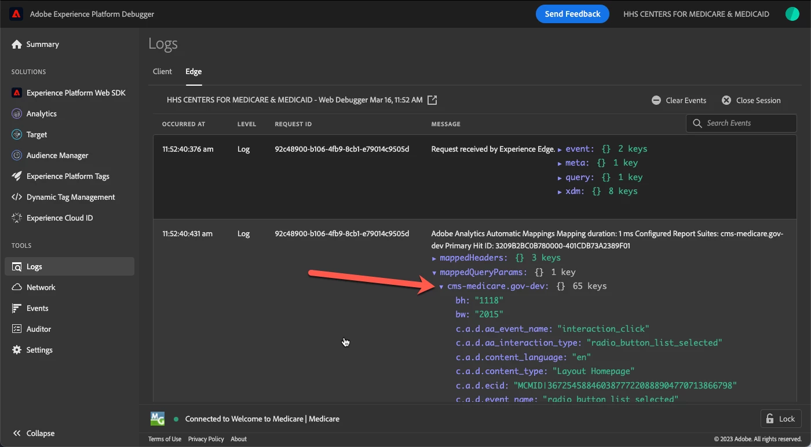Focus the Search Events field
Screen dimensions: 811x447
point(741,123)
